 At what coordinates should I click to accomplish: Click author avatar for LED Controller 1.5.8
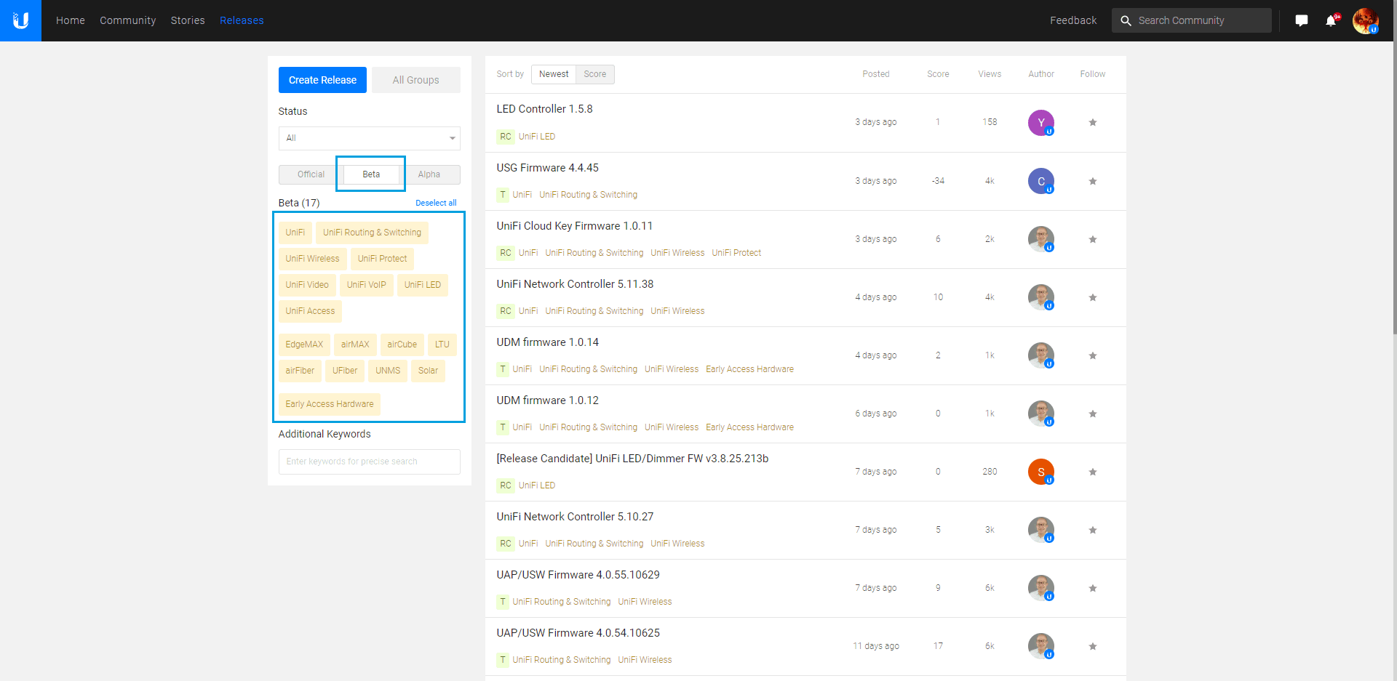[1040, 123]
